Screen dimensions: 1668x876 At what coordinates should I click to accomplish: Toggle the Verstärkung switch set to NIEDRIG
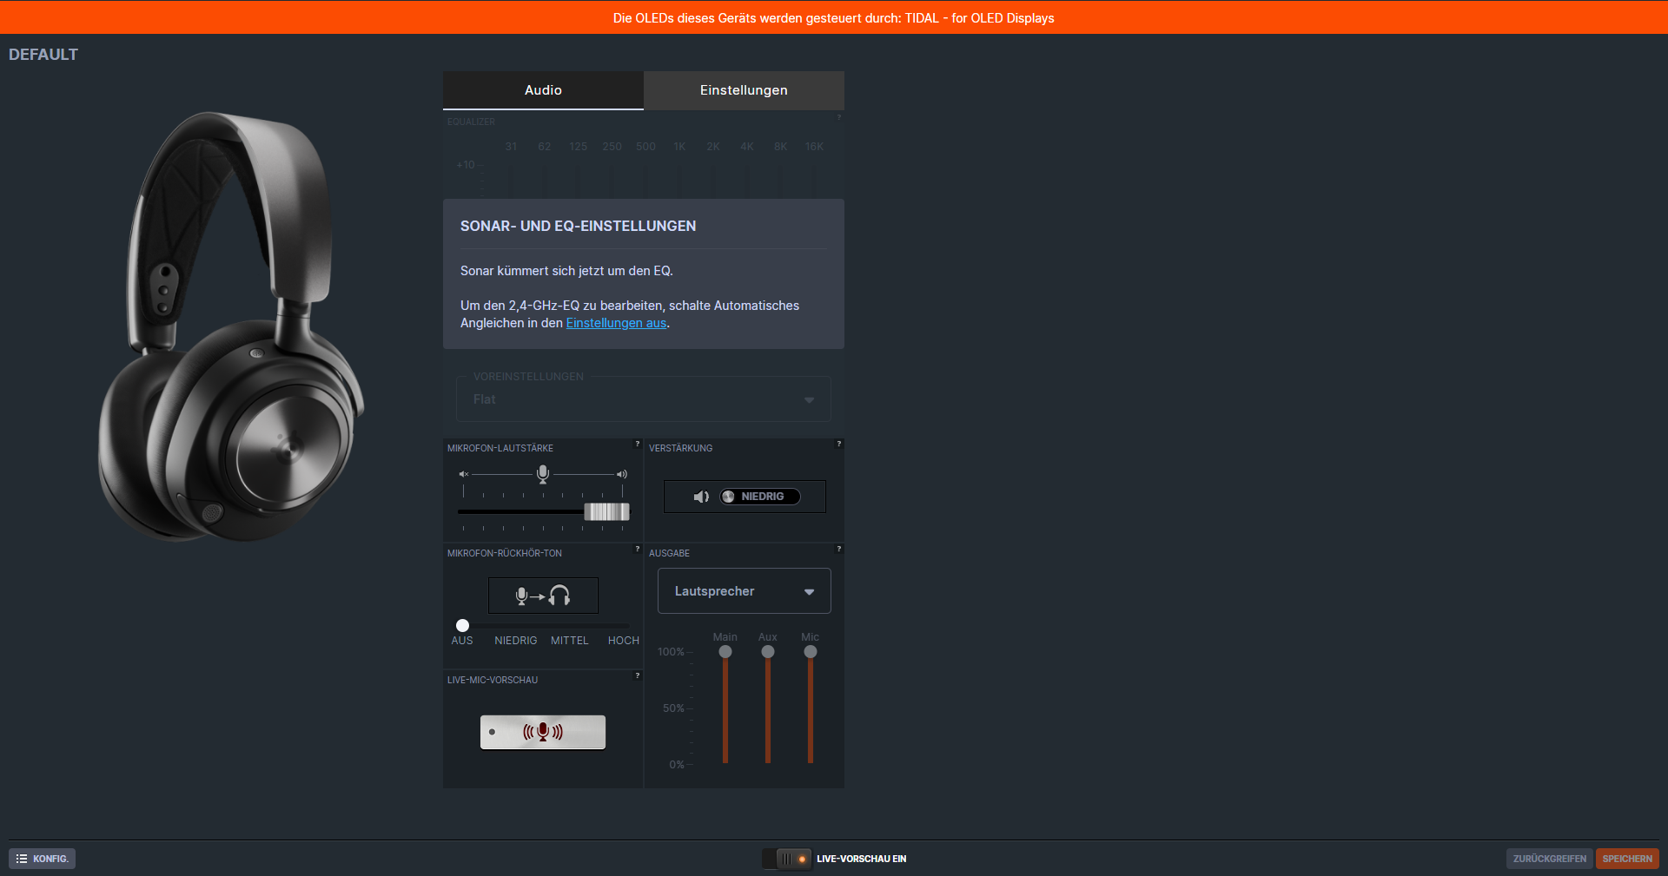(760, 497)
